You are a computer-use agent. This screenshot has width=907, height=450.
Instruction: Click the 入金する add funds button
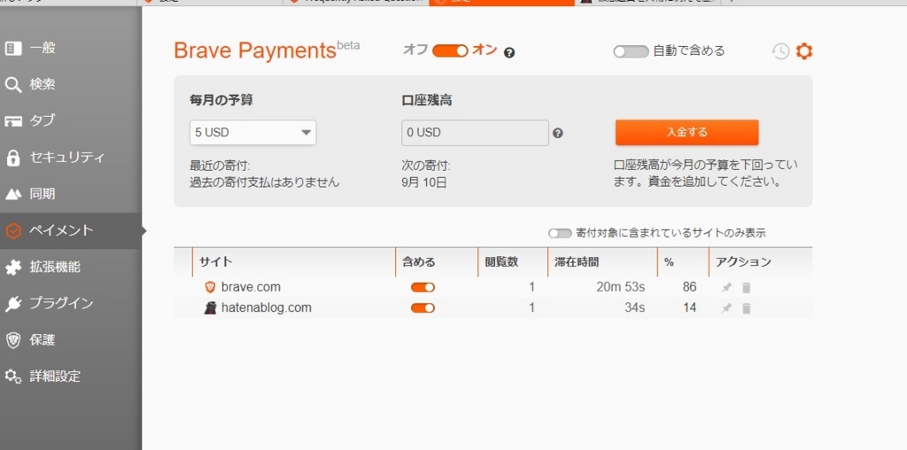686,133
